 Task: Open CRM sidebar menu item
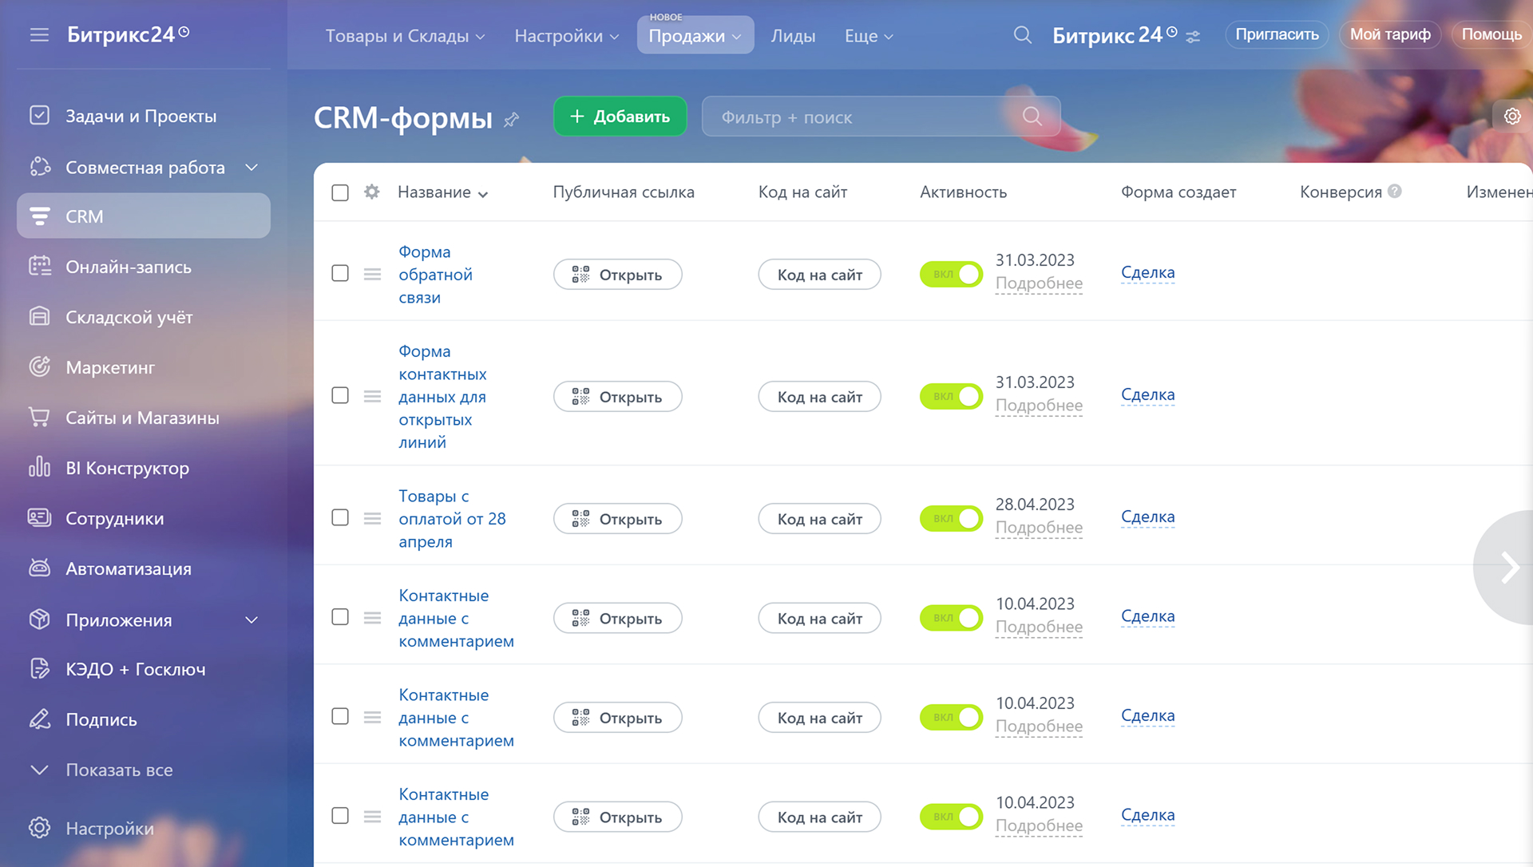(x=144, y=216)
